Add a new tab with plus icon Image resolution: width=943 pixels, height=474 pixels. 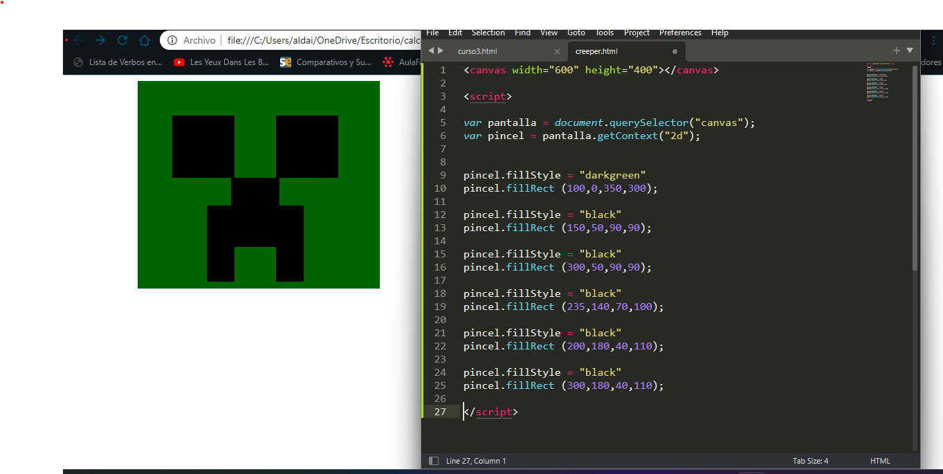coord(897,51)
